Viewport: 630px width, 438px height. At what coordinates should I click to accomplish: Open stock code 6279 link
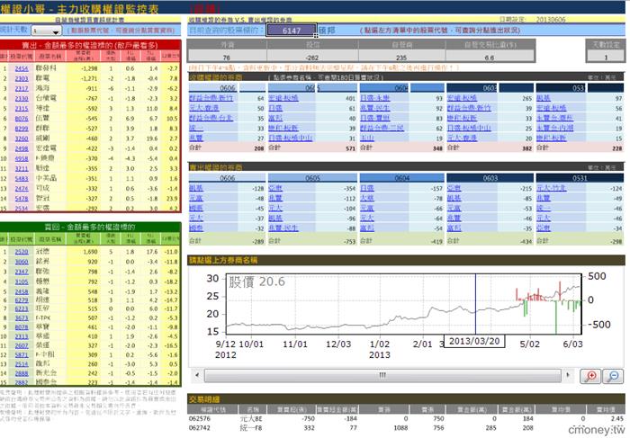(x=22, y=299)
